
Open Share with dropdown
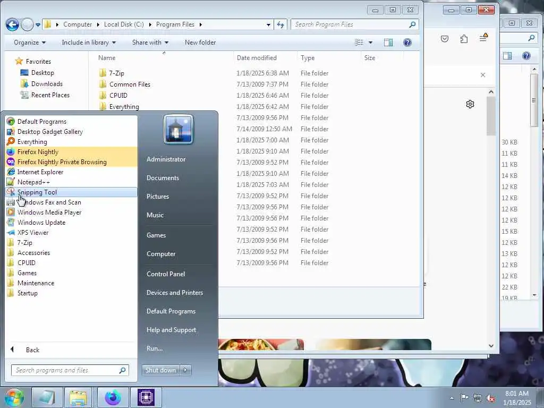point(150,42)
